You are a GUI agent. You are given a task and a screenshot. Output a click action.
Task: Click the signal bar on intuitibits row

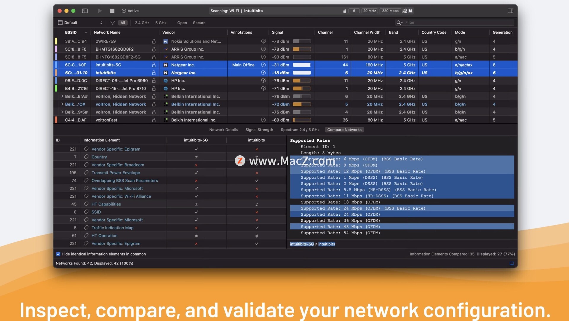[302, 73]
